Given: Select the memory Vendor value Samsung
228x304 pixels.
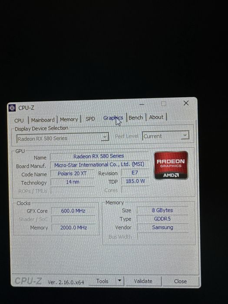Looking at the screenshot, I should pyautogui.click(x=163, y=227).
